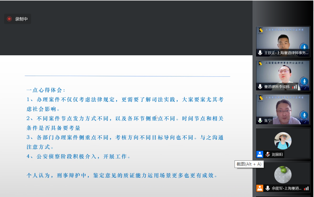Click microphone icon beside 余能军-上海董道
Screen dimensions: 314x197
268,188
